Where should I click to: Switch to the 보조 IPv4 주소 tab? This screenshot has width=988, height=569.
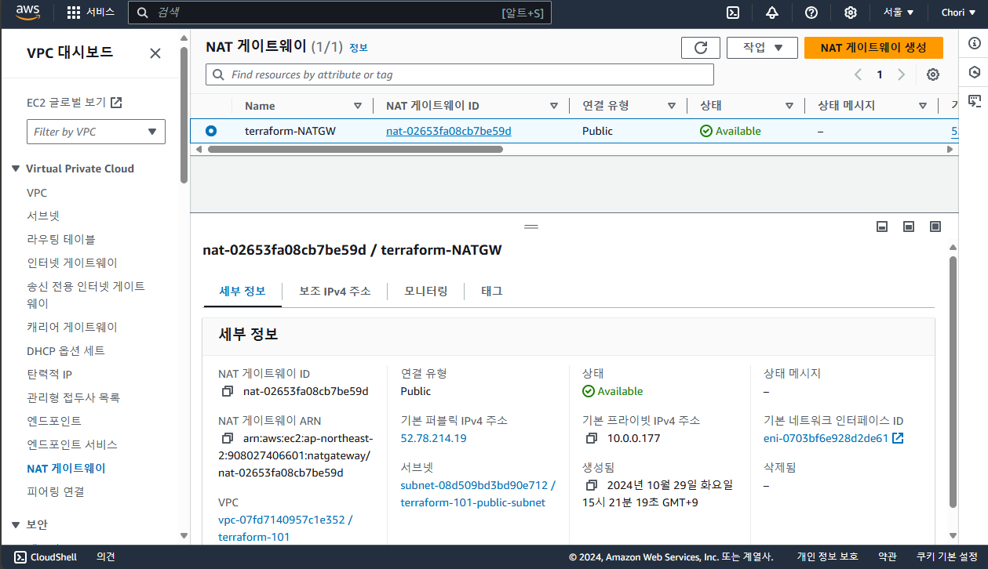click(x=335, y=291)
